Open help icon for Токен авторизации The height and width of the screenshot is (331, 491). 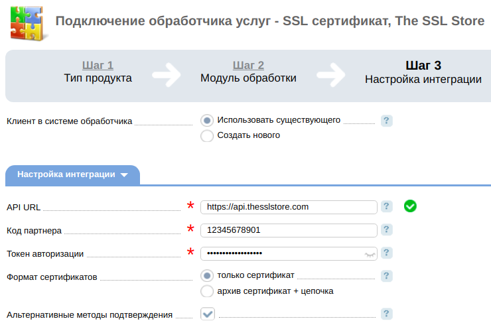[x=386, y=253]
